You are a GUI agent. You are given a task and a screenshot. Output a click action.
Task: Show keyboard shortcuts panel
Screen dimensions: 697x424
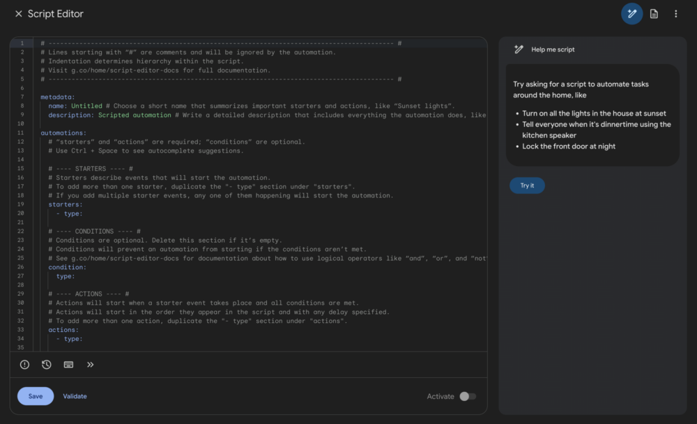(68, 364)
